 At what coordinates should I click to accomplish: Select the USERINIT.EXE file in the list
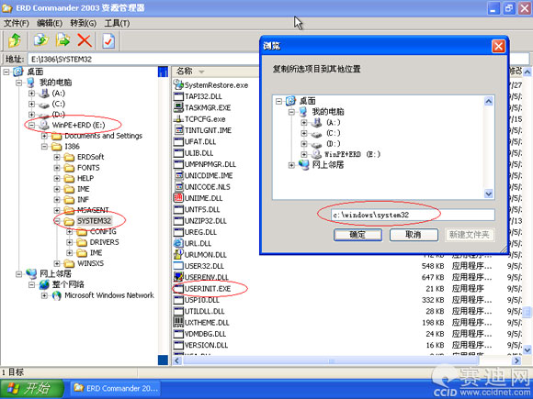coord(208,288)
